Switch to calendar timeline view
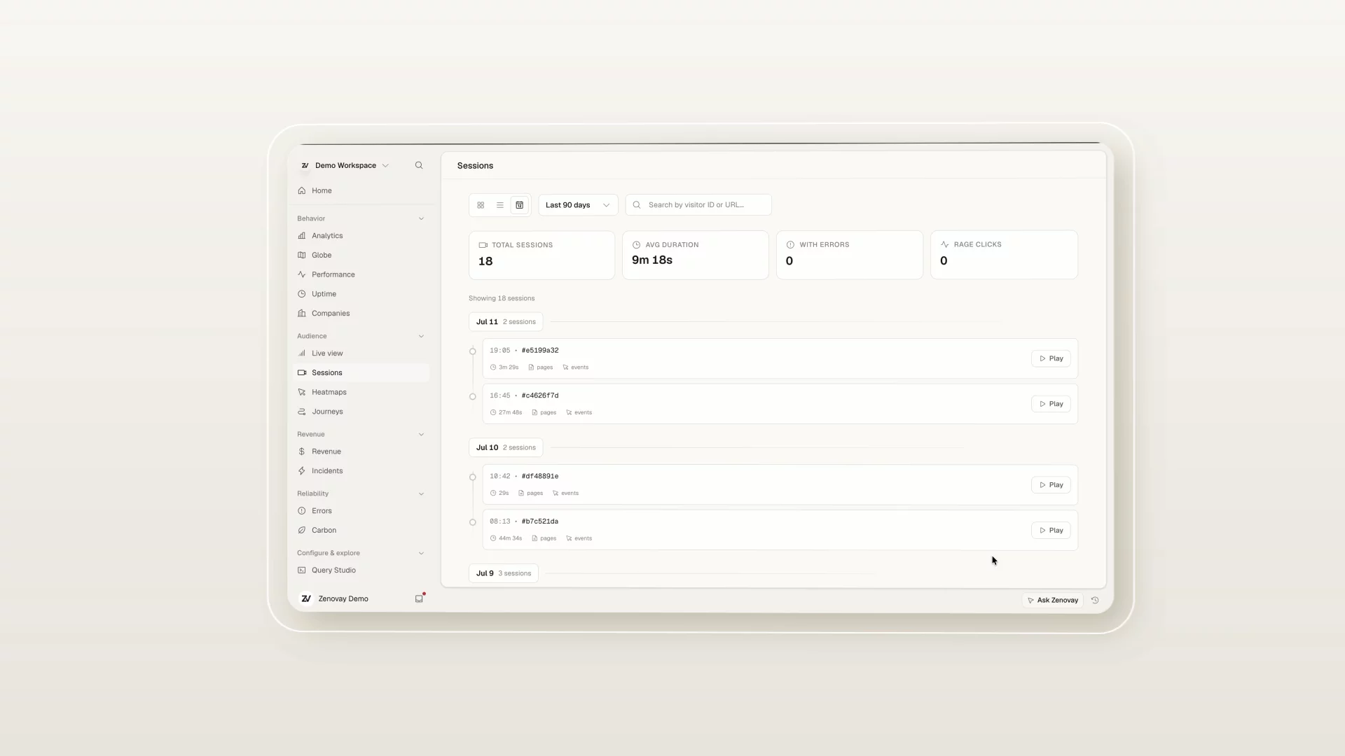Screen dimensions: 1345x756 [x=520, y=205]
